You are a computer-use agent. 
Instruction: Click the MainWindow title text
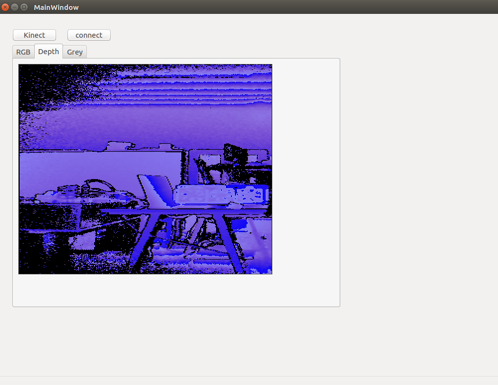pyautogui.click(x=56, y=7)
